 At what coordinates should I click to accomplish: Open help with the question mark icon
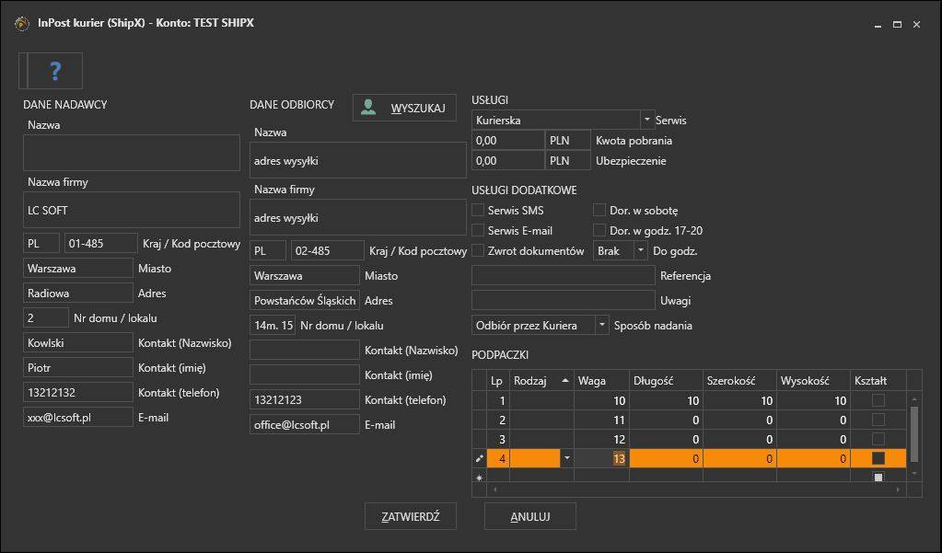pos(54,71)
